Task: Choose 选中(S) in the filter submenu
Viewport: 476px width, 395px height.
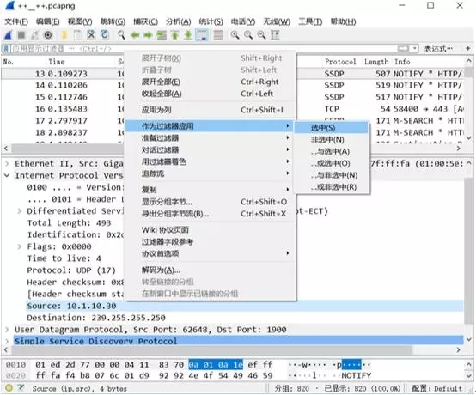Action: 331,128
